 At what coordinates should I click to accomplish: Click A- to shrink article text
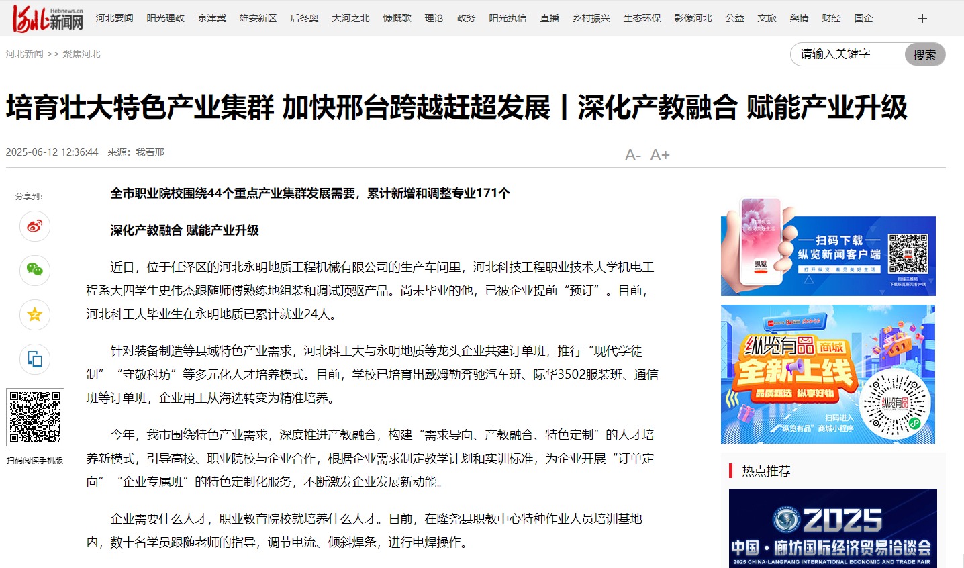632,154
